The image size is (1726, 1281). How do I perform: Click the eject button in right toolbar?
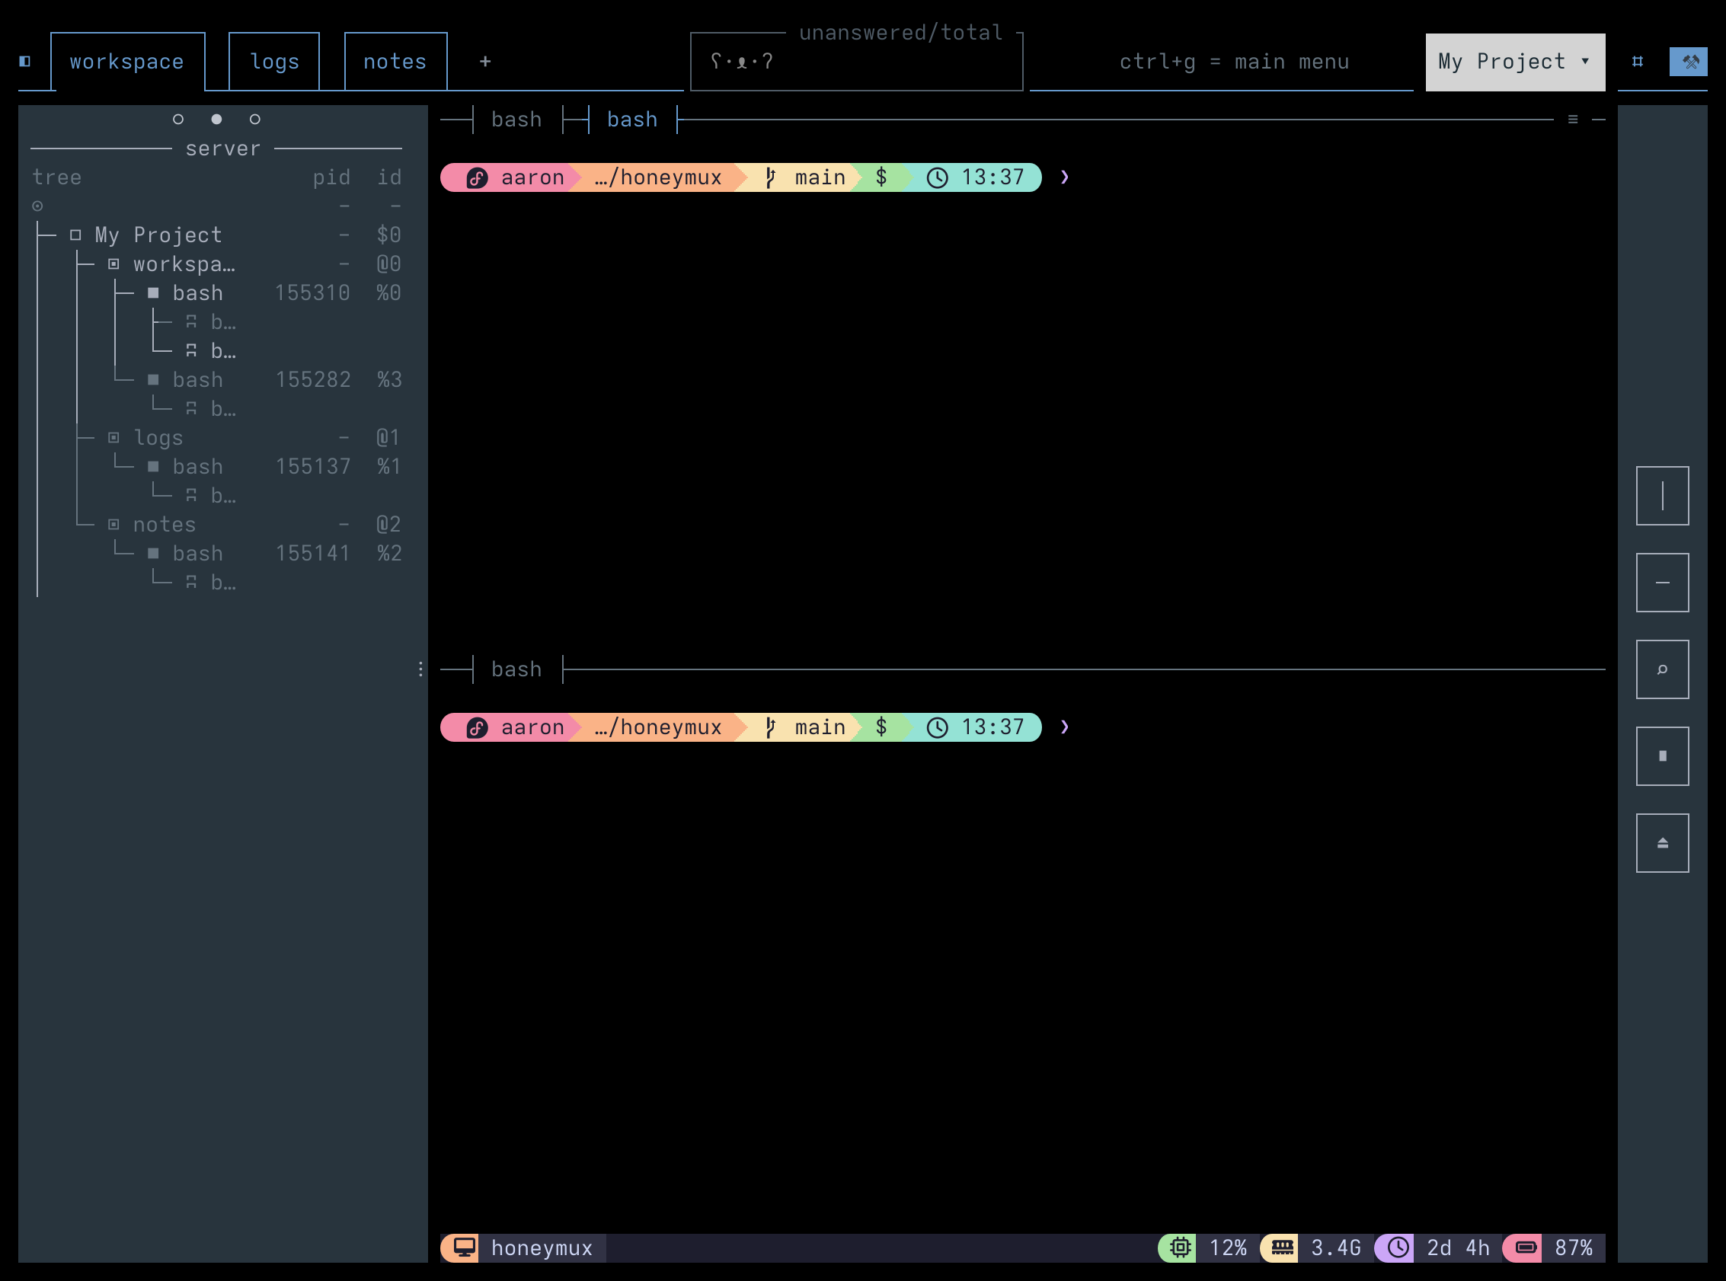1663,843
